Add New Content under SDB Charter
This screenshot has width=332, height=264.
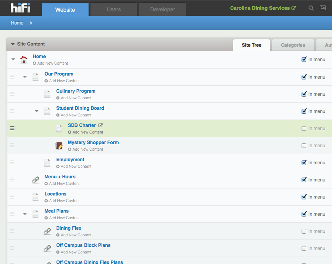point(85,132)
